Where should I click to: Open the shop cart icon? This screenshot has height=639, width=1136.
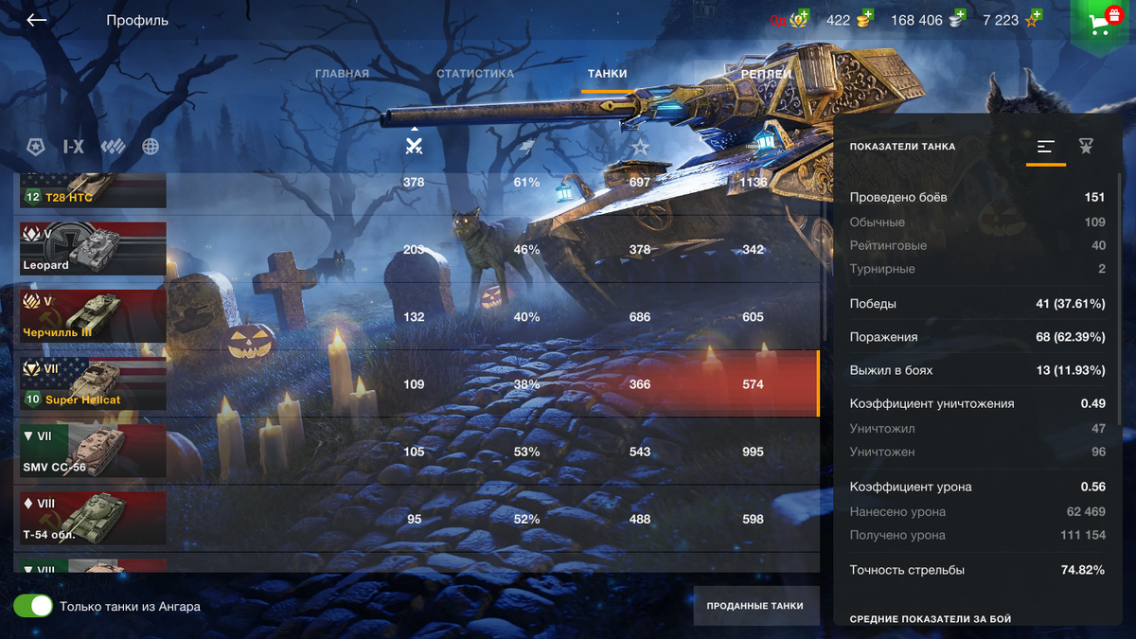(x=1102, y=23)
